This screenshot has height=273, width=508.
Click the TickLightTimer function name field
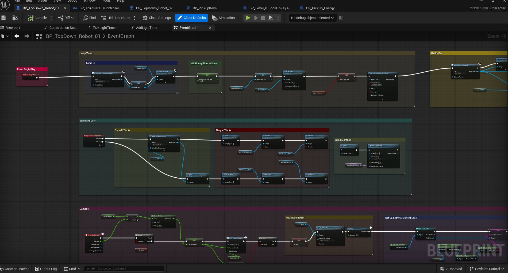point(376,85)
